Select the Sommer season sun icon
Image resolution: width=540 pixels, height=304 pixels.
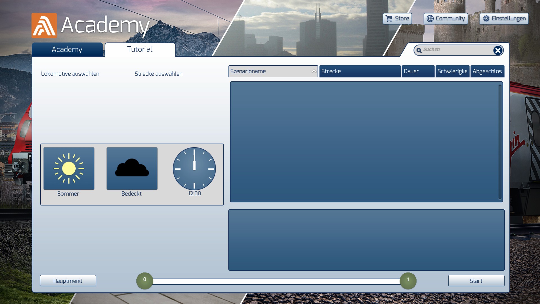pos(69,168)
